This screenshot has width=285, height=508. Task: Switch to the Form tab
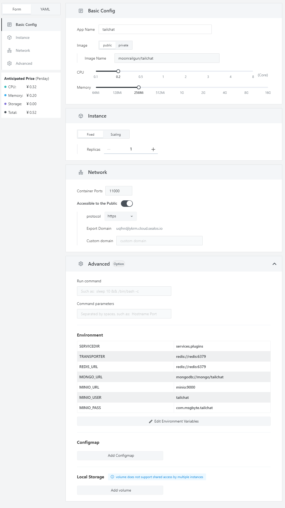[x=17, y=9]
